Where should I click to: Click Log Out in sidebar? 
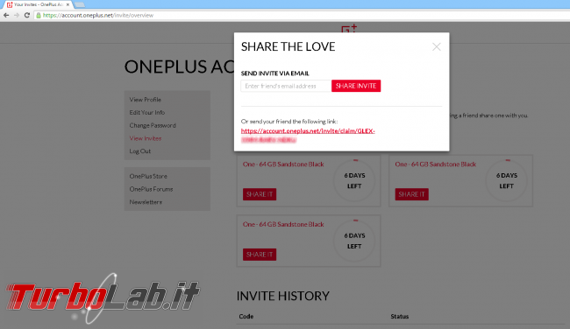tap(140, 151)
